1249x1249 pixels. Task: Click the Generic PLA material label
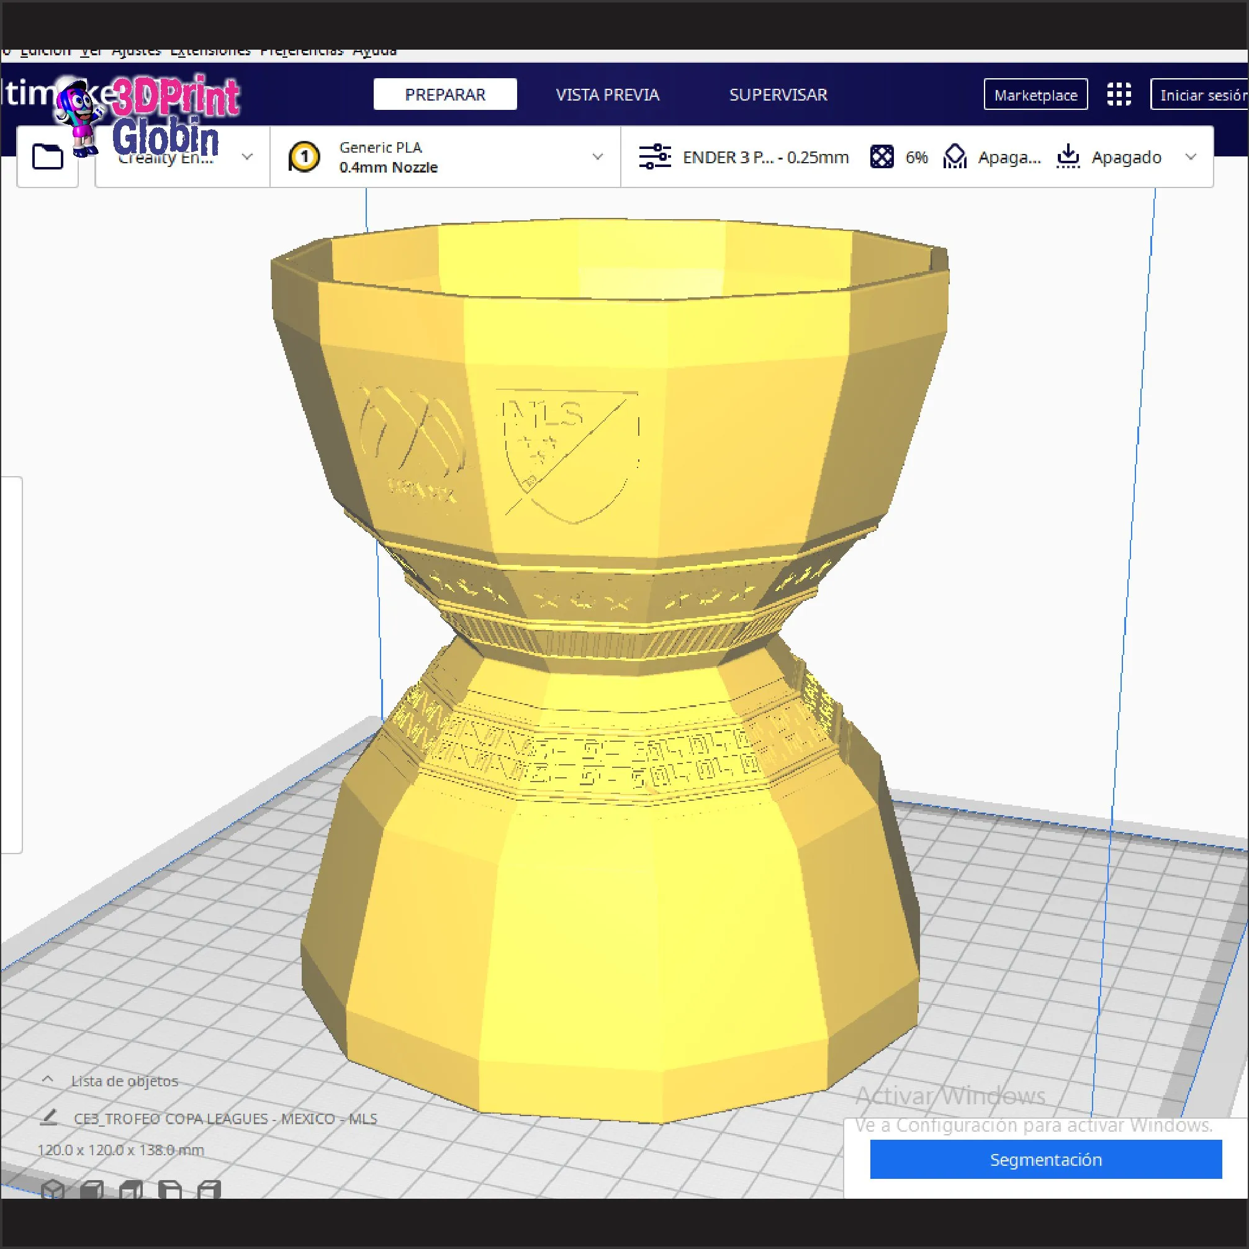[381, 147]
